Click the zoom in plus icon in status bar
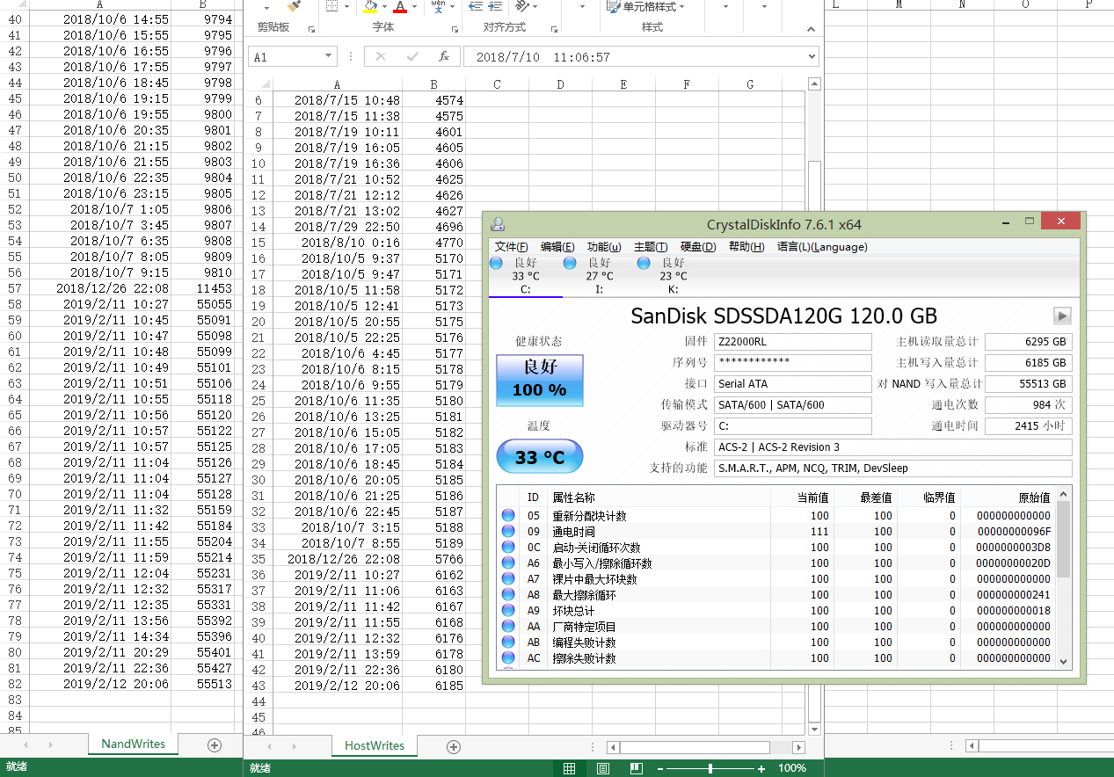Viewport: 1114px width, 777px height. tap(760, 768)
